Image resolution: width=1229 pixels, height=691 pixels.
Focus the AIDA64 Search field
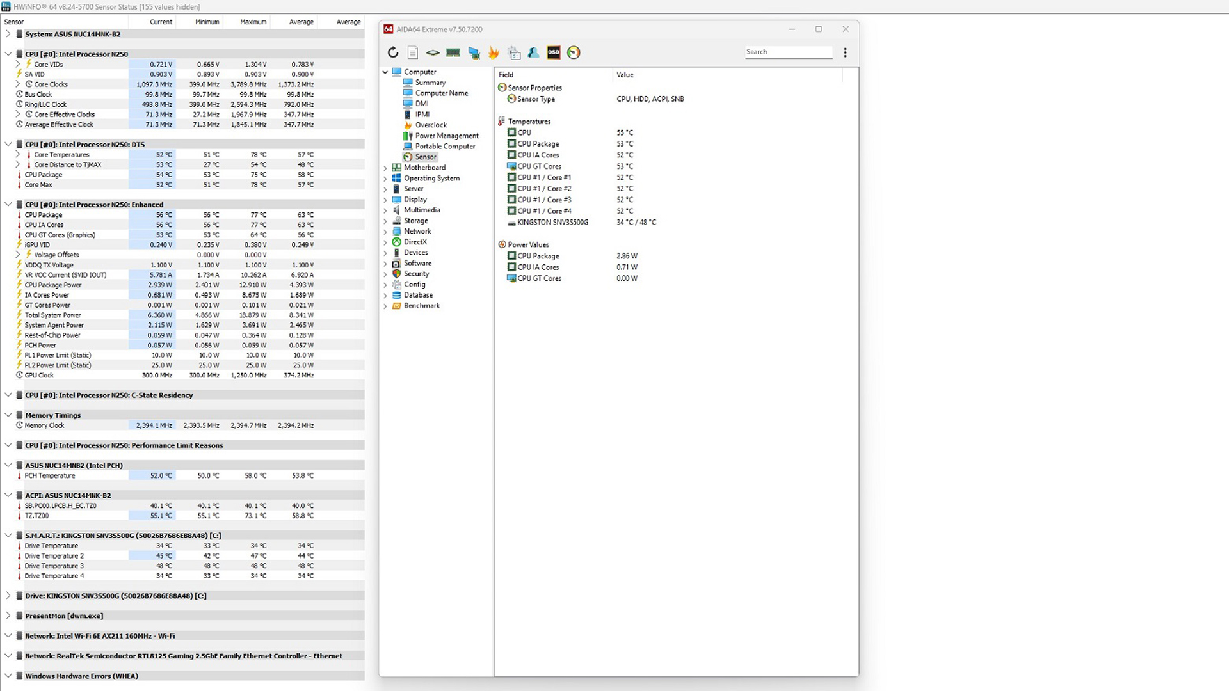(789, 52)
